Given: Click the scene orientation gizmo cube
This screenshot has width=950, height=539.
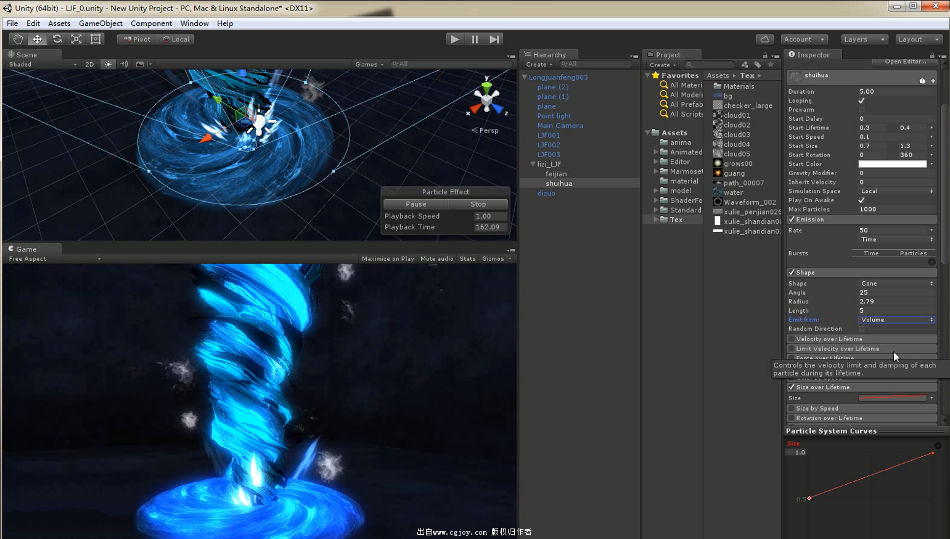Looking at the screenshot, I should [487, 100].
